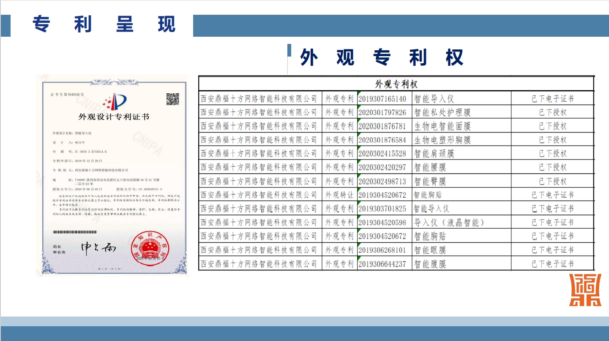Click the QR code on the patent certificate
609x341 pixels.
tap(172, 99)
